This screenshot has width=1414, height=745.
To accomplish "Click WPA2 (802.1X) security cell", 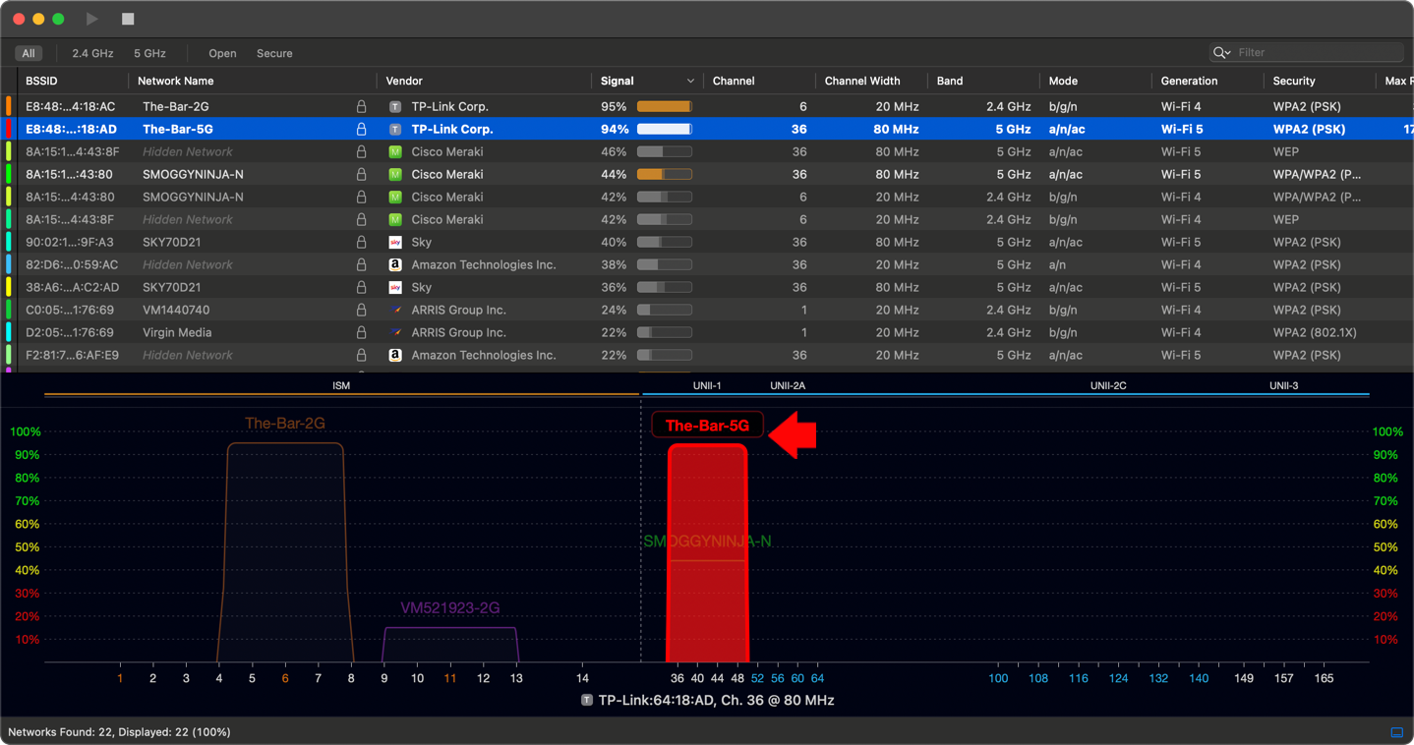I will [x=1315, y=332].
